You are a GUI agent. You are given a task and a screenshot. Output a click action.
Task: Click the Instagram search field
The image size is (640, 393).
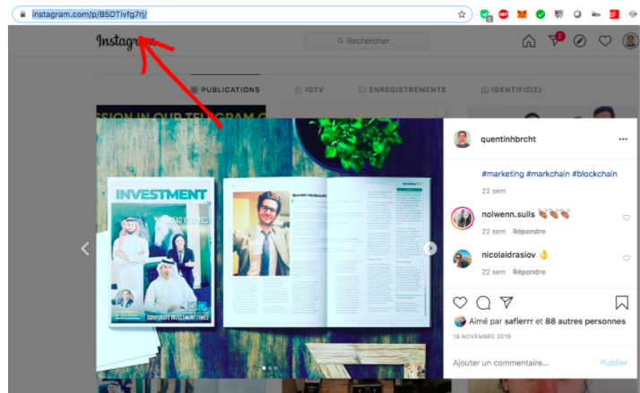pyautogui.click(x=367, y=41)
